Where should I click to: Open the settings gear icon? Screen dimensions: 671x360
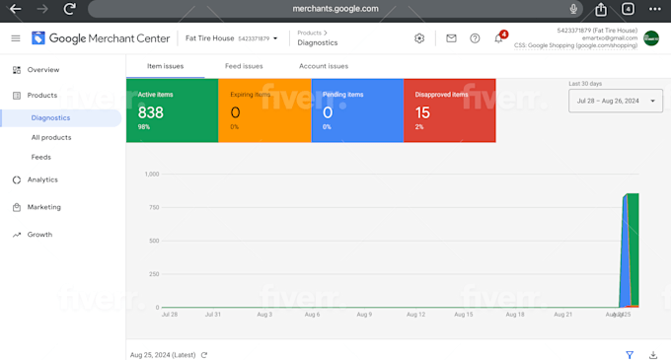419,38
